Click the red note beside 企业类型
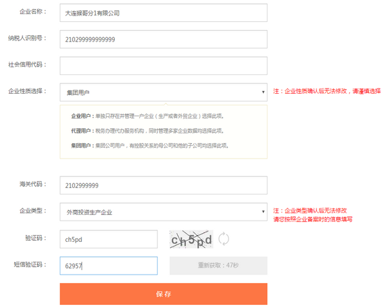 coord(312,214)
